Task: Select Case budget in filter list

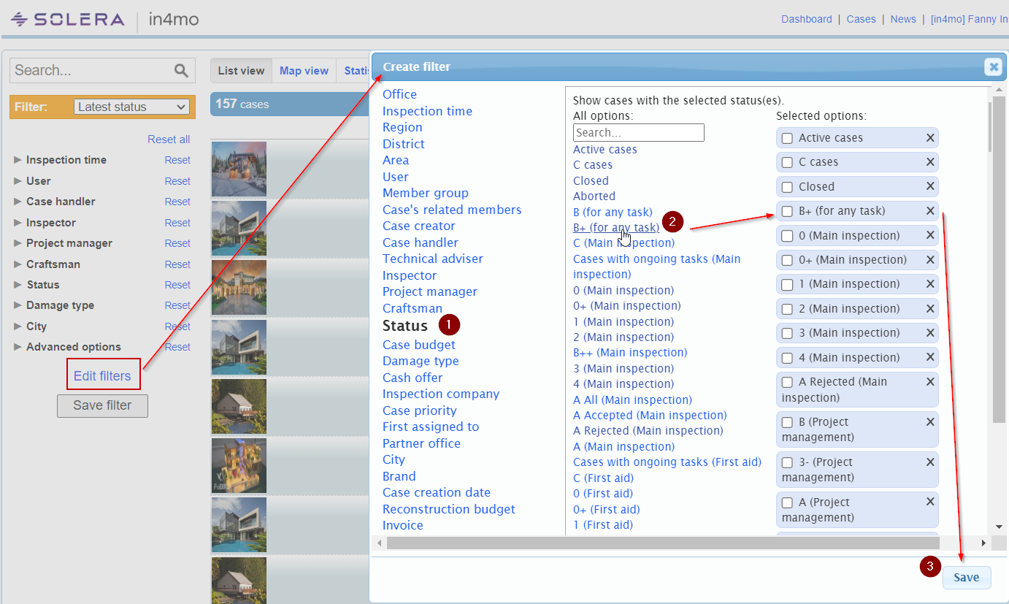Action: (x=418, y=345)
